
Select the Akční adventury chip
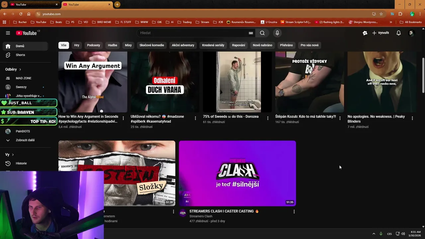click(x=183, y=45)
